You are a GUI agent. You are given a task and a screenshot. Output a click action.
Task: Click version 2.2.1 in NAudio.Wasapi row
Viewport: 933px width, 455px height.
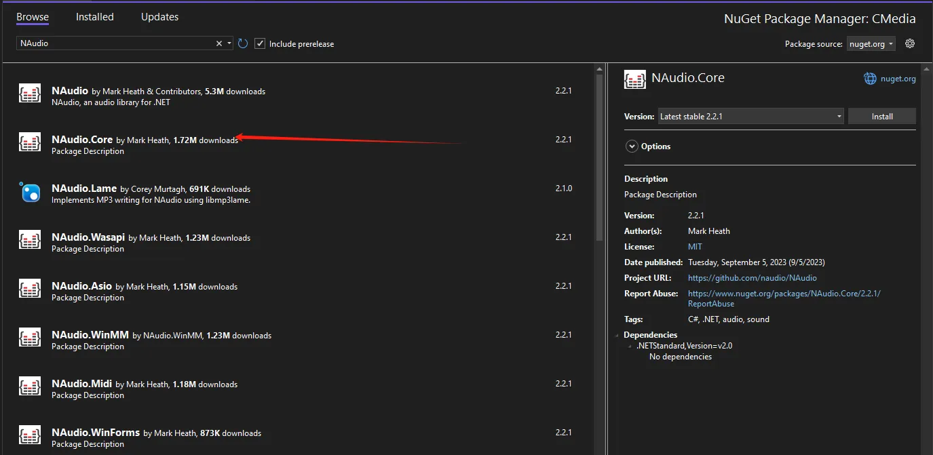[x=564, y=237]
